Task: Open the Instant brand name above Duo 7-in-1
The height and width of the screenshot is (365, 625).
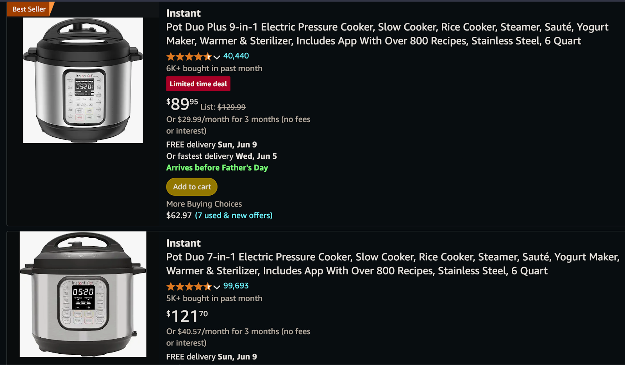Action: (183, 242)
